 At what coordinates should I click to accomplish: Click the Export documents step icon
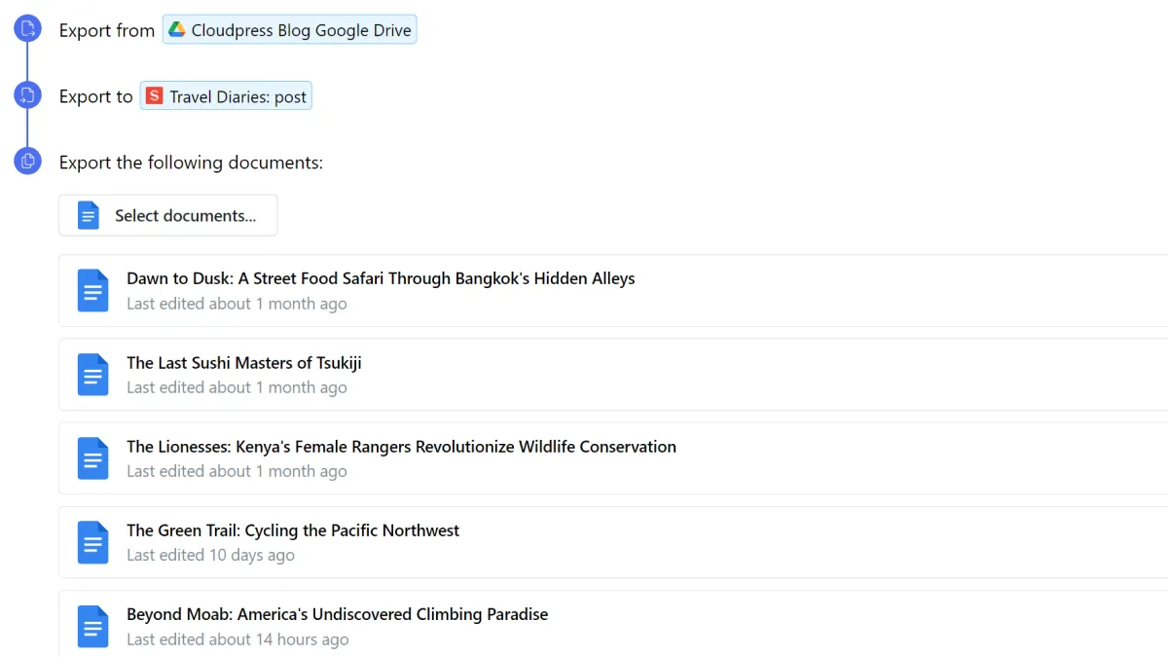point(27,161)
